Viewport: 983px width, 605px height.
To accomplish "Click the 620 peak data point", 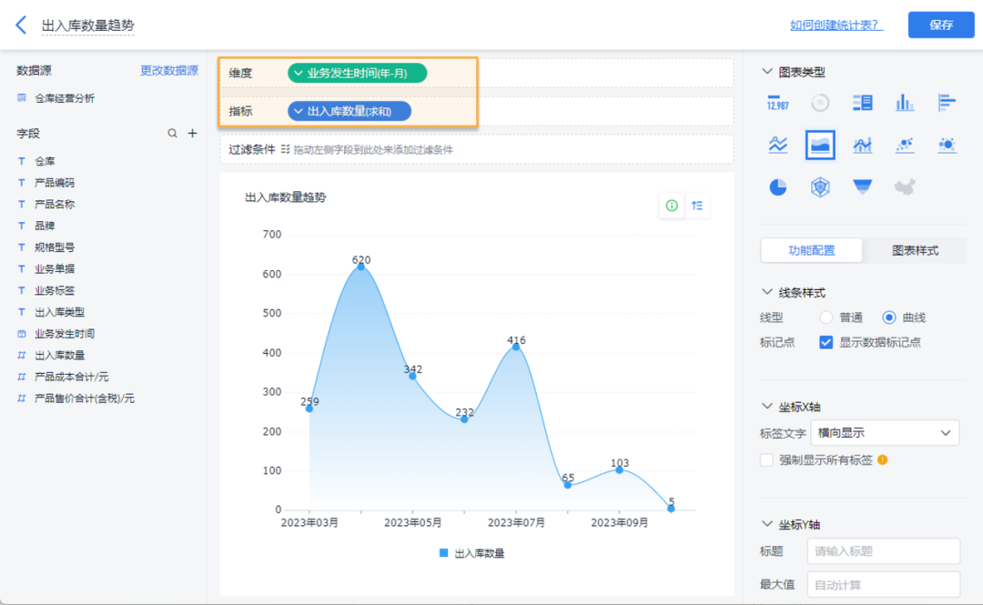I will click(x=361, y=267).
